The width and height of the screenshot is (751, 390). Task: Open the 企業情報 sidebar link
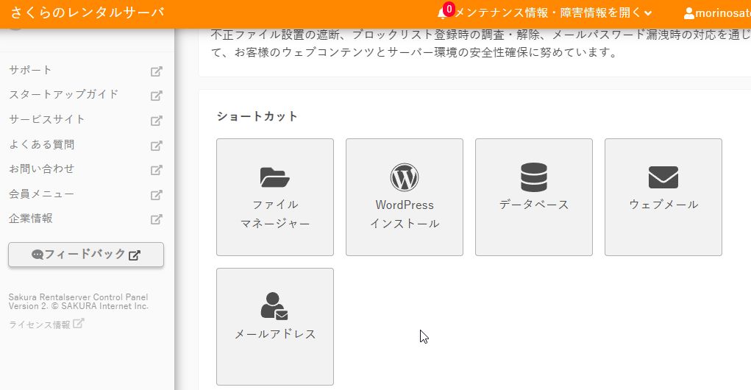click(x=31, y=219)
